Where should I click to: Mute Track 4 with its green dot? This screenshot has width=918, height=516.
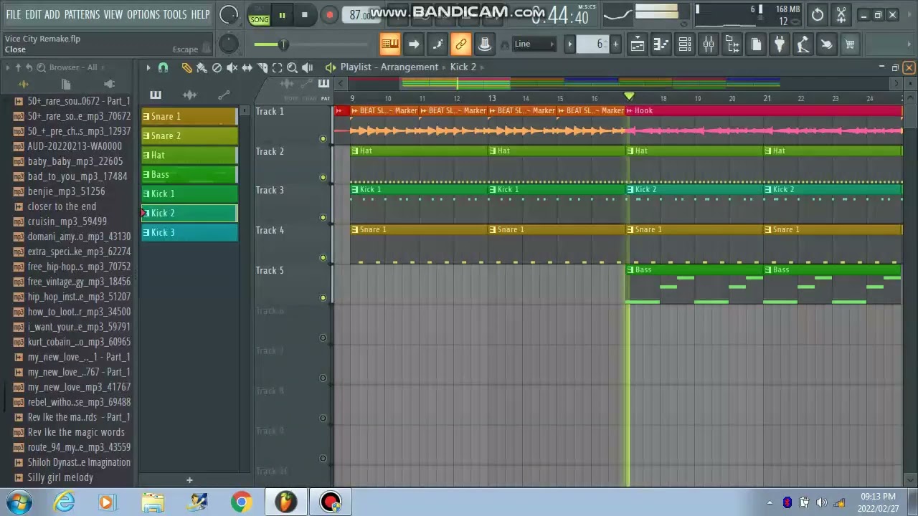[323, 257]
